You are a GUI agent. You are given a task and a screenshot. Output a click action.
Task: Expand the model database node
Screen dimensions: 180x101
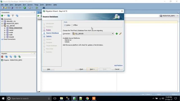point(5,33)
